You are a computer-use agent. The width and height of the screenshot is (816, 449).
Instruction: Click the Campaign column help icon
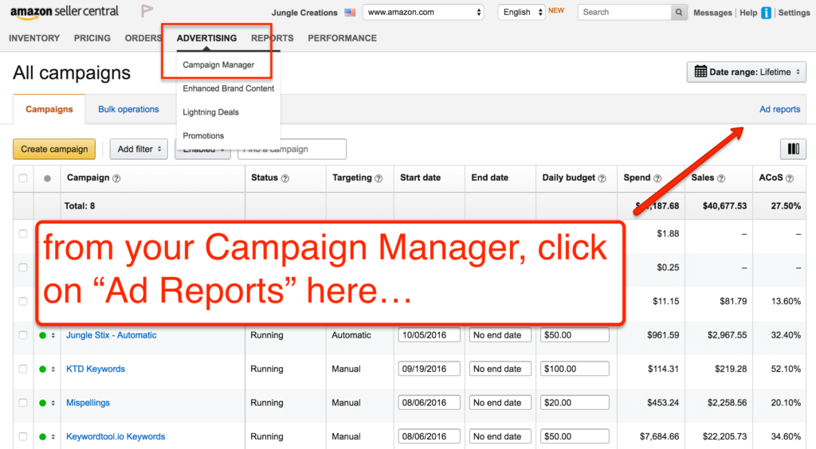click(x=116, y=178)
